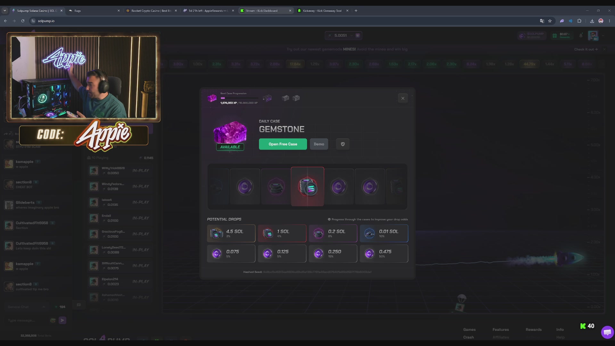Open the browser extensions puzzle icon
The width and height of the screenshot is (615, 346).
click(579, 21)
